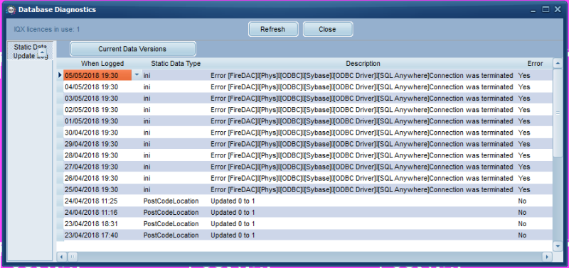
Task: Open the date dropdown on the 05/05/2018 row
Action: [137, 75]
